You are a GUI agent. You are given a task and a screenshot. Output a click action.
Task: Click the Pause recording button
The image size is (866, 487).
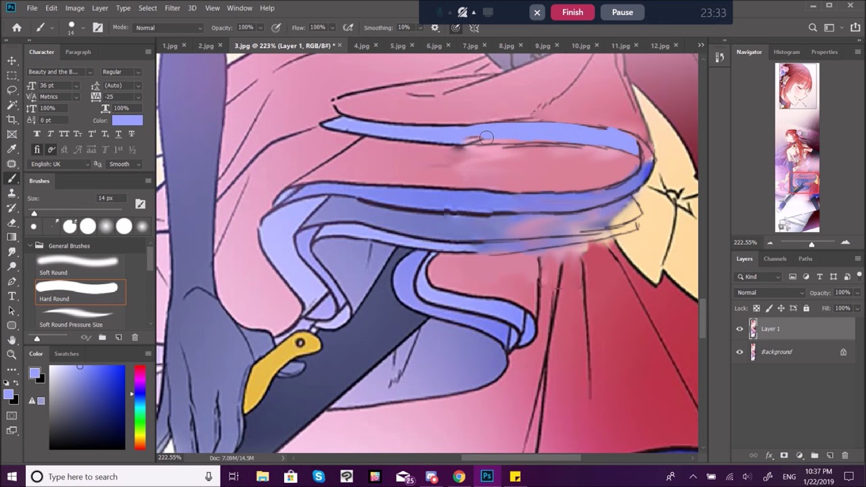click(622, 12)
